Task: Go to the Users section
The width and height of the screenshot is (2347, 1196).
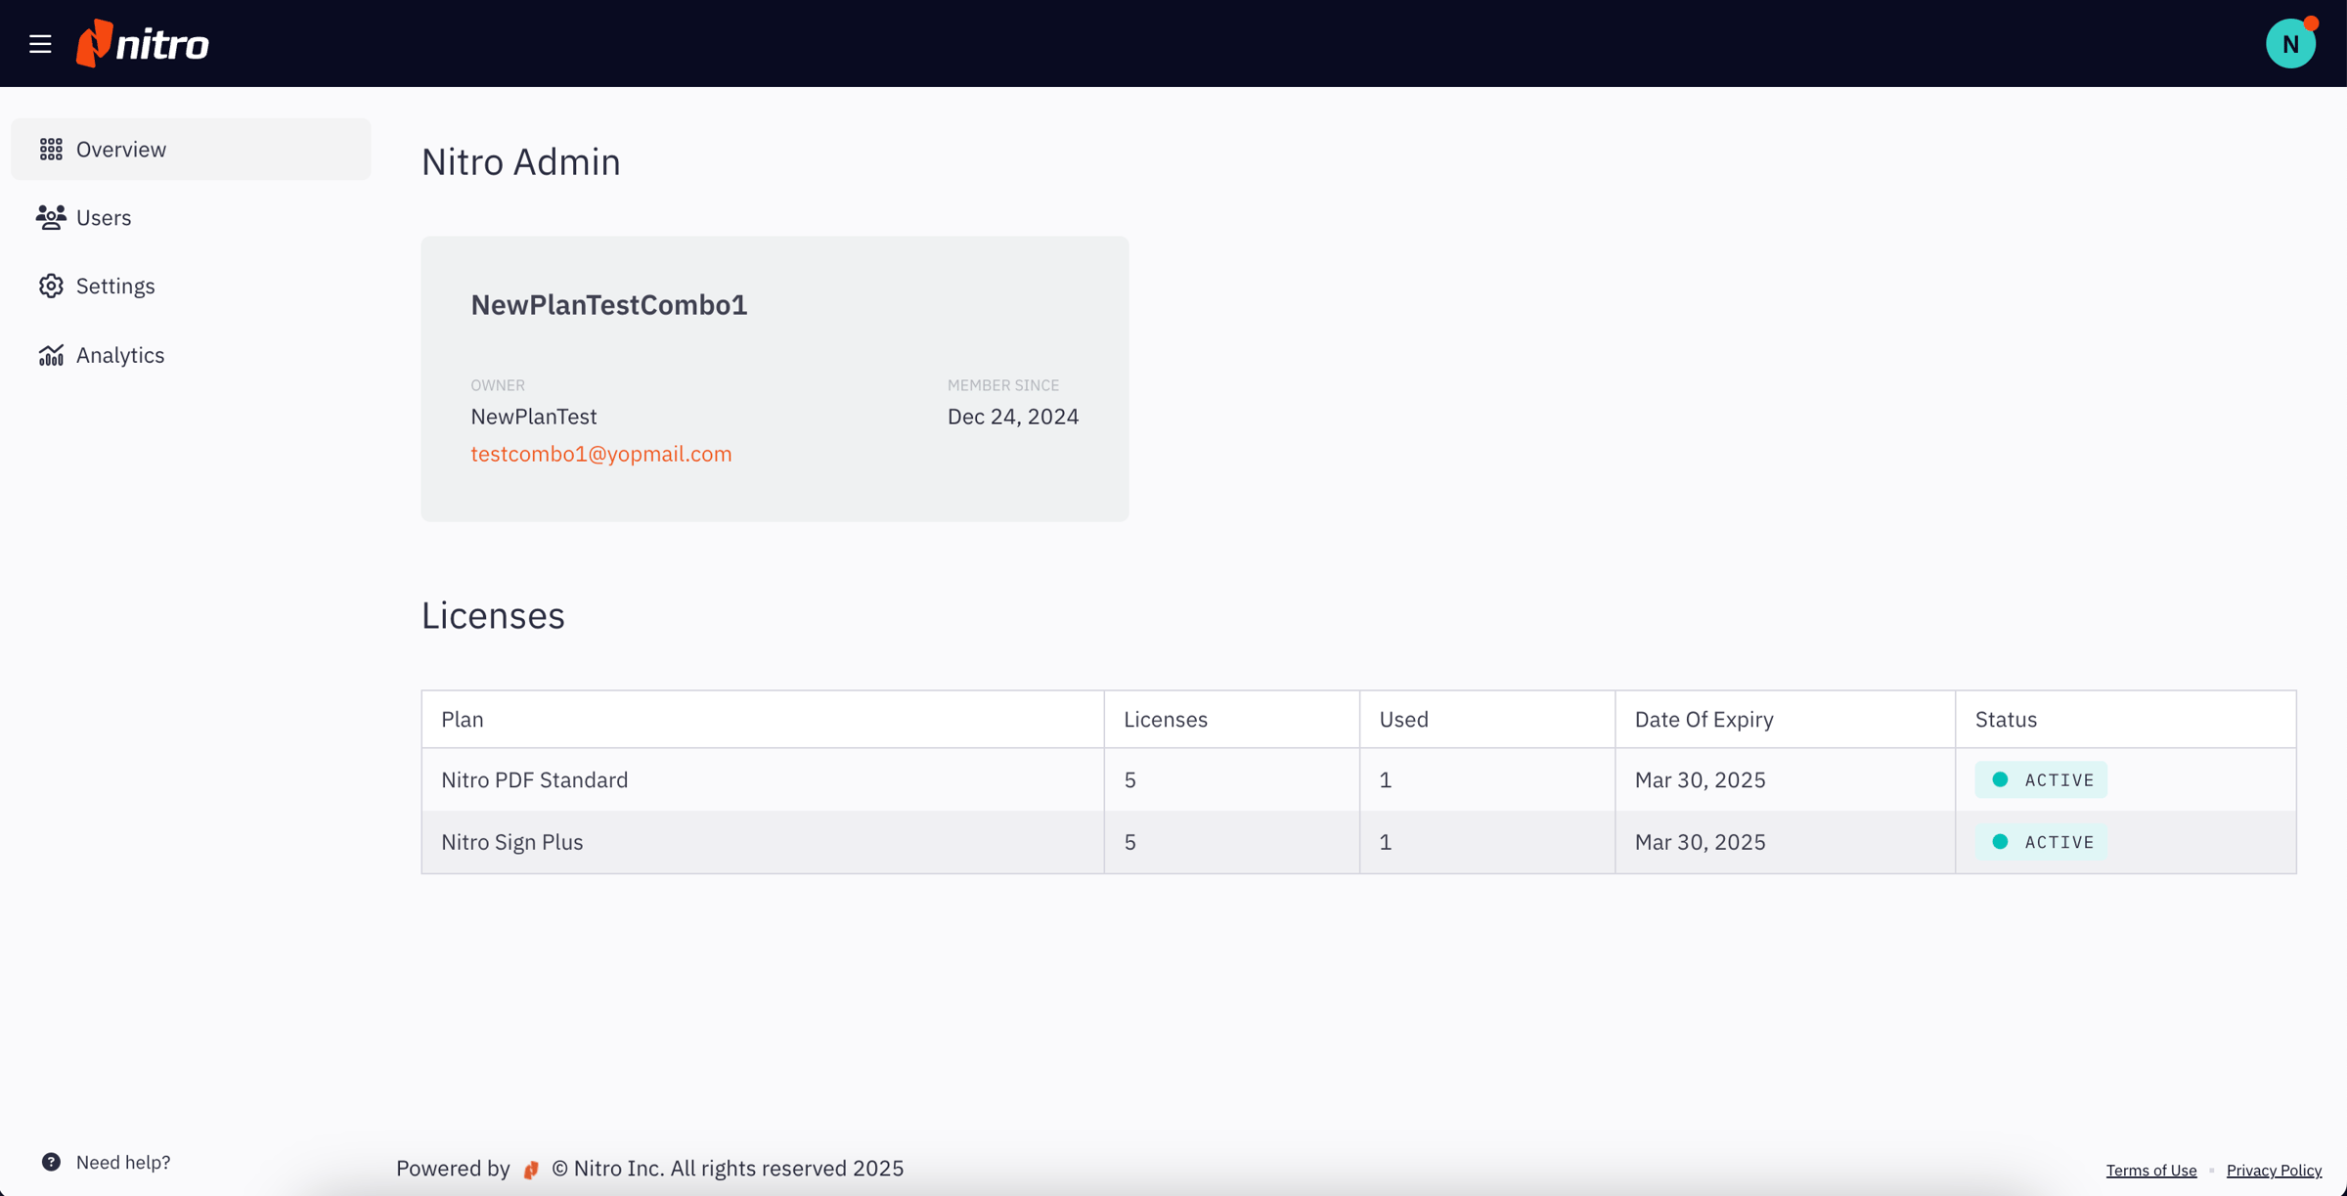Action: 104,217
